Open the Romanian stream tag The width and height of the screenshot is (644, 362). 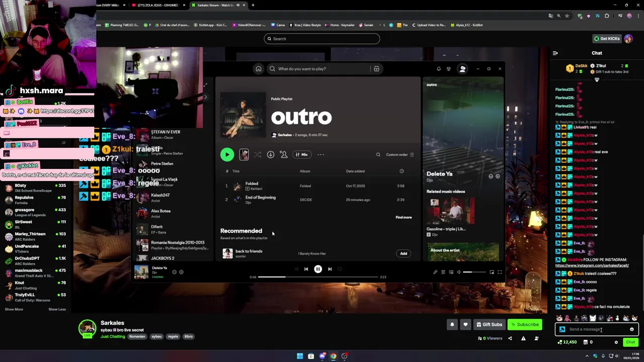pos(137,336)
